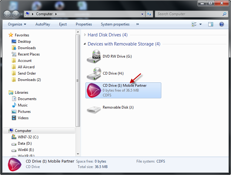Viewport: 231px width, 175px height.
Task: Click navigation pane scroll up arrow
Action: point(78,32)
